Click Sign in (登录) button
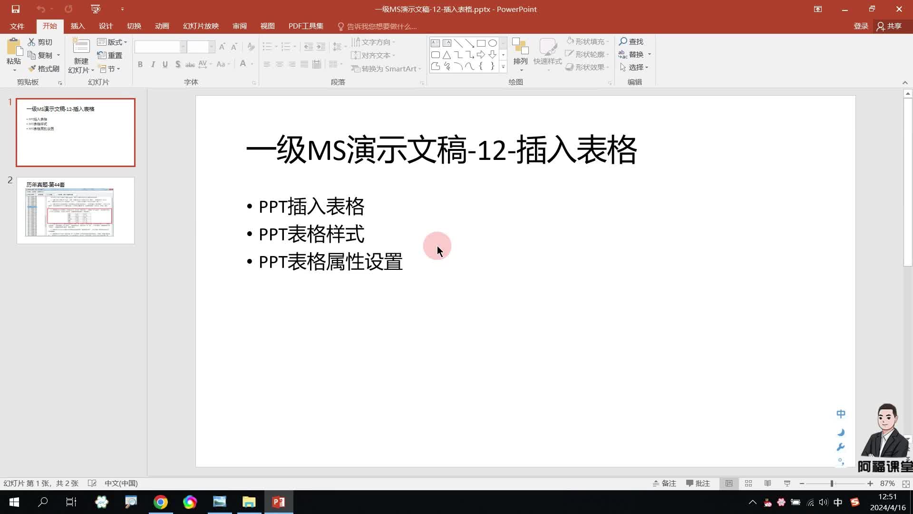 tap(861, 26)
